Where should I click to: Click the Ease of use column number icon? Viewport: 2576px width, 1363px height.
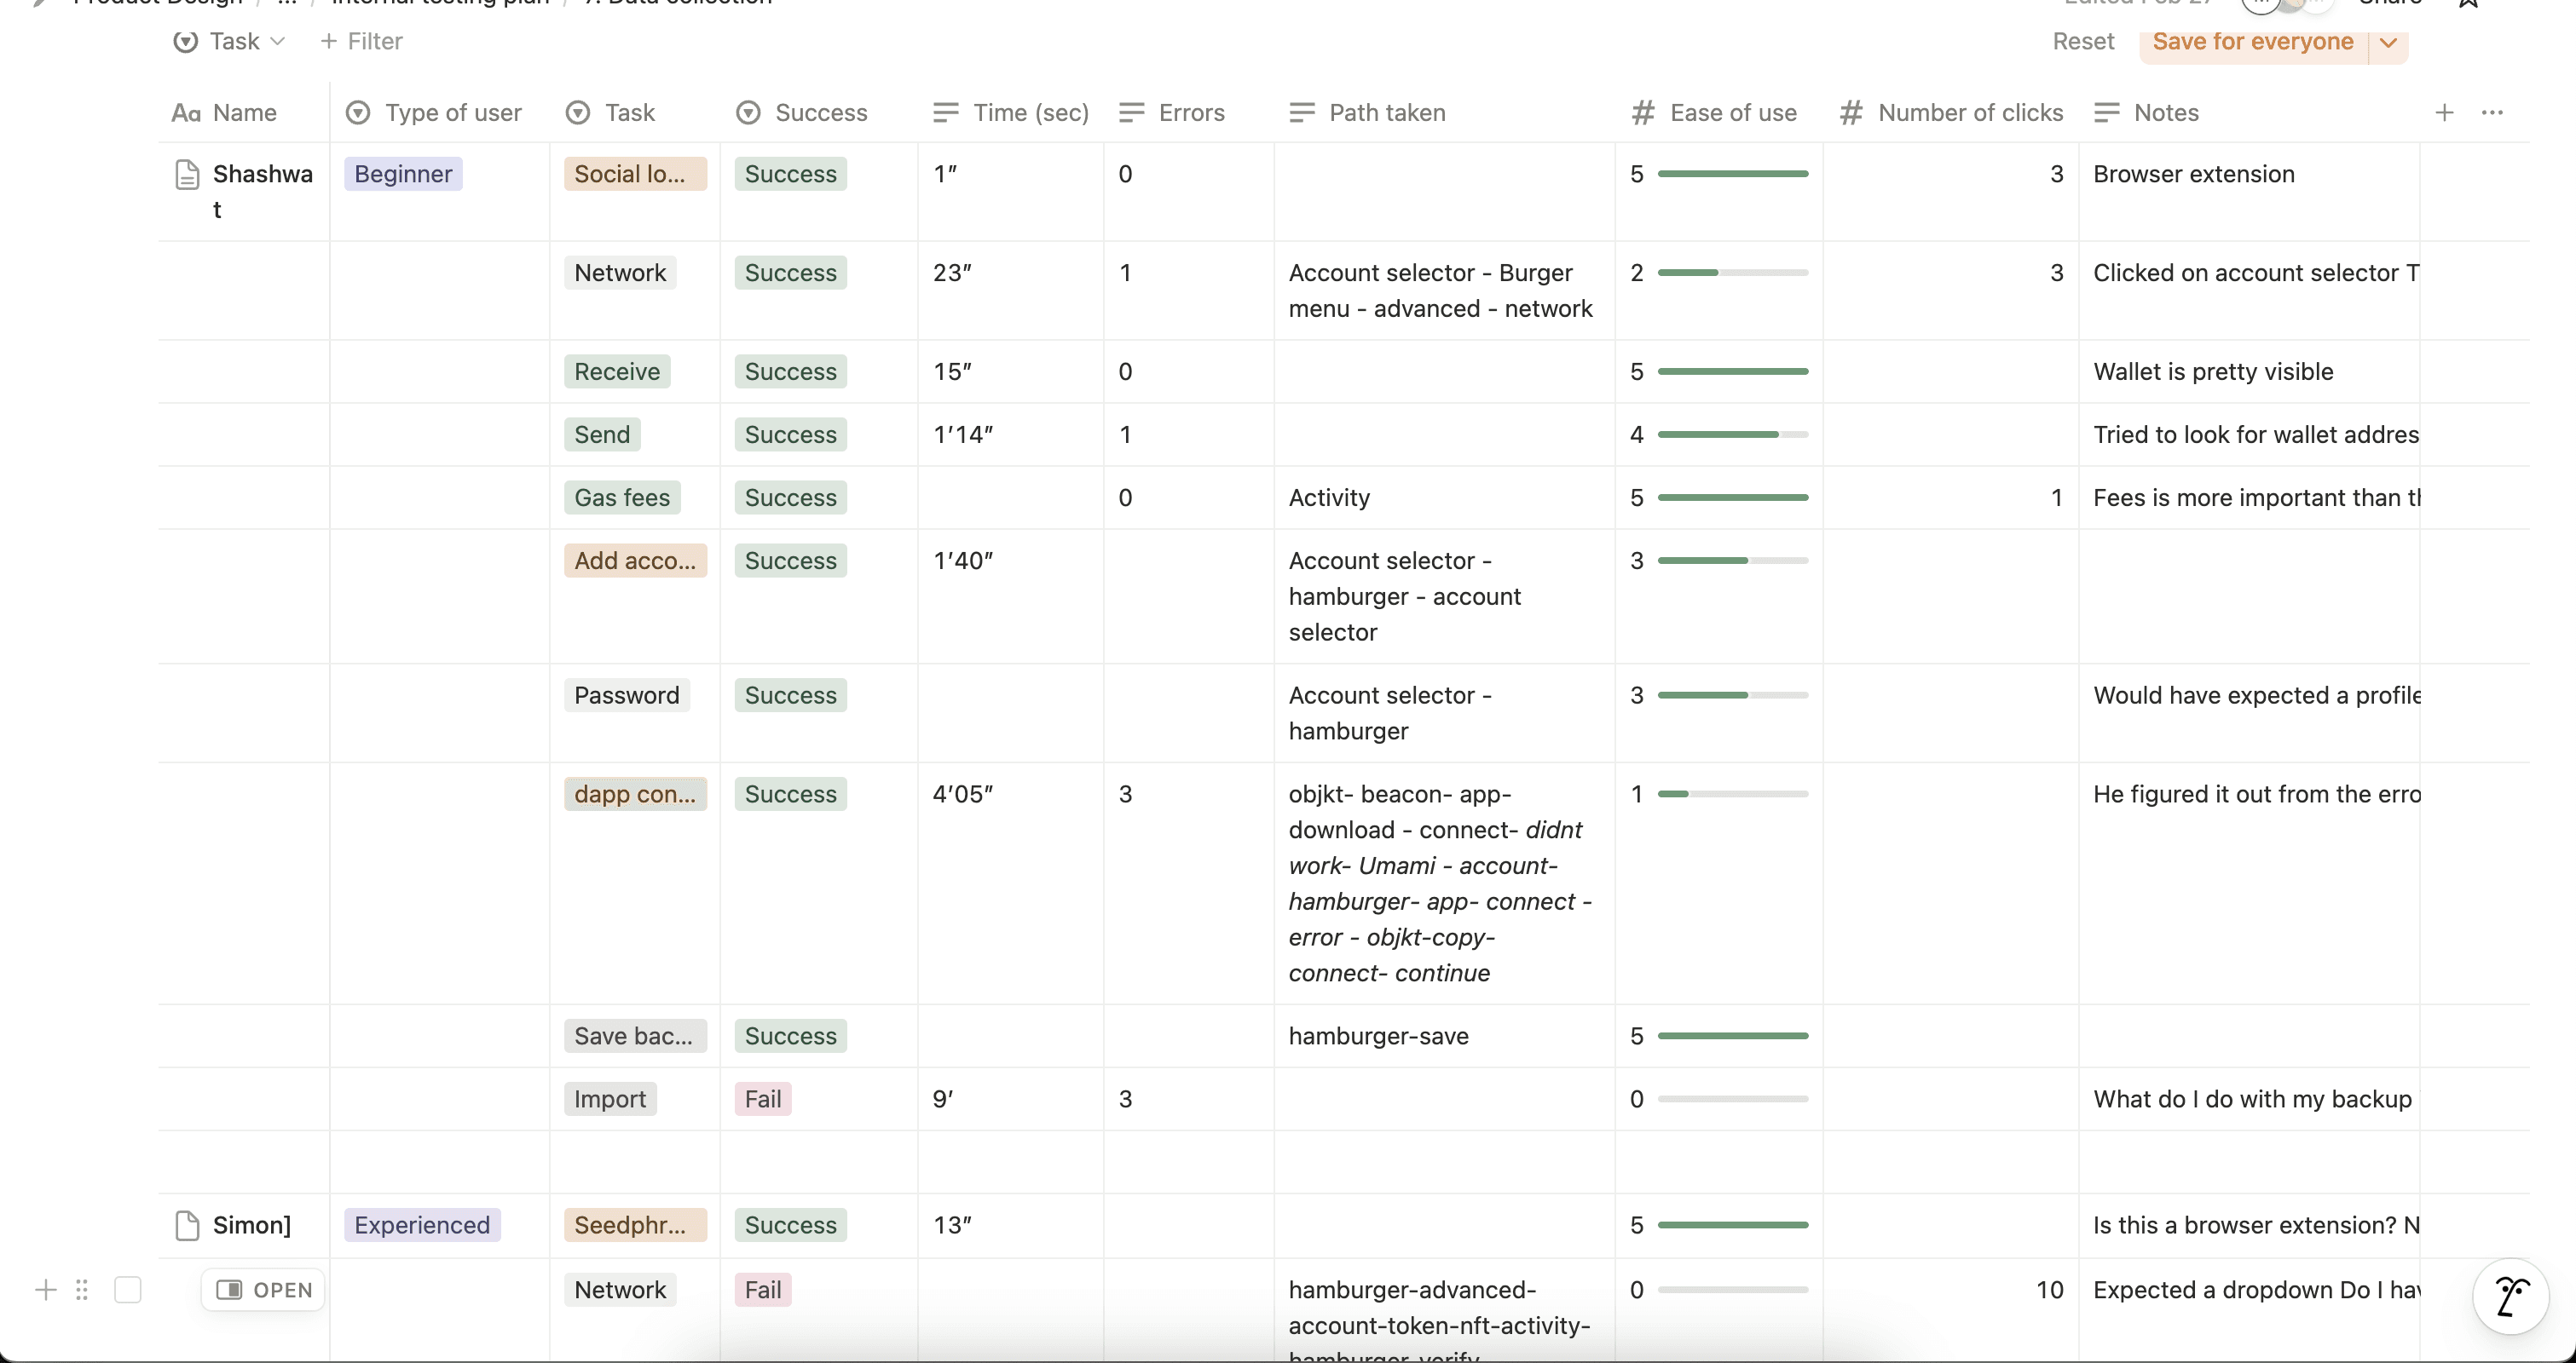[1642, 113]
